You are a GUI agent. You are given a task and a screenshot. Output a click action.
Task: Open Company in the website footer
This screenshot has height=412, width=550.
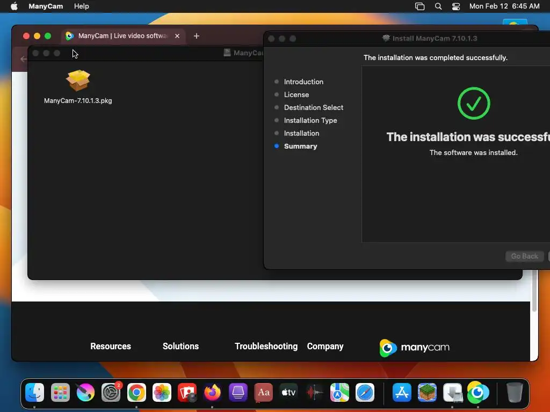(x=325, y=346)
